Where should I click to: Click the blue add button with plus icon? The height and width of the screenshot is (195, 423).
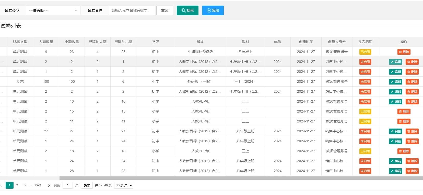[x=213, y=10]
